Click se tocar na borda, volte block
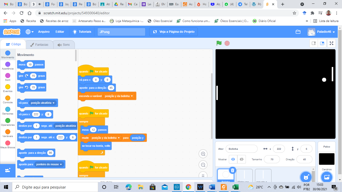Screen dimensions: 342x192 pyautogui.click(x=96, y=146)
